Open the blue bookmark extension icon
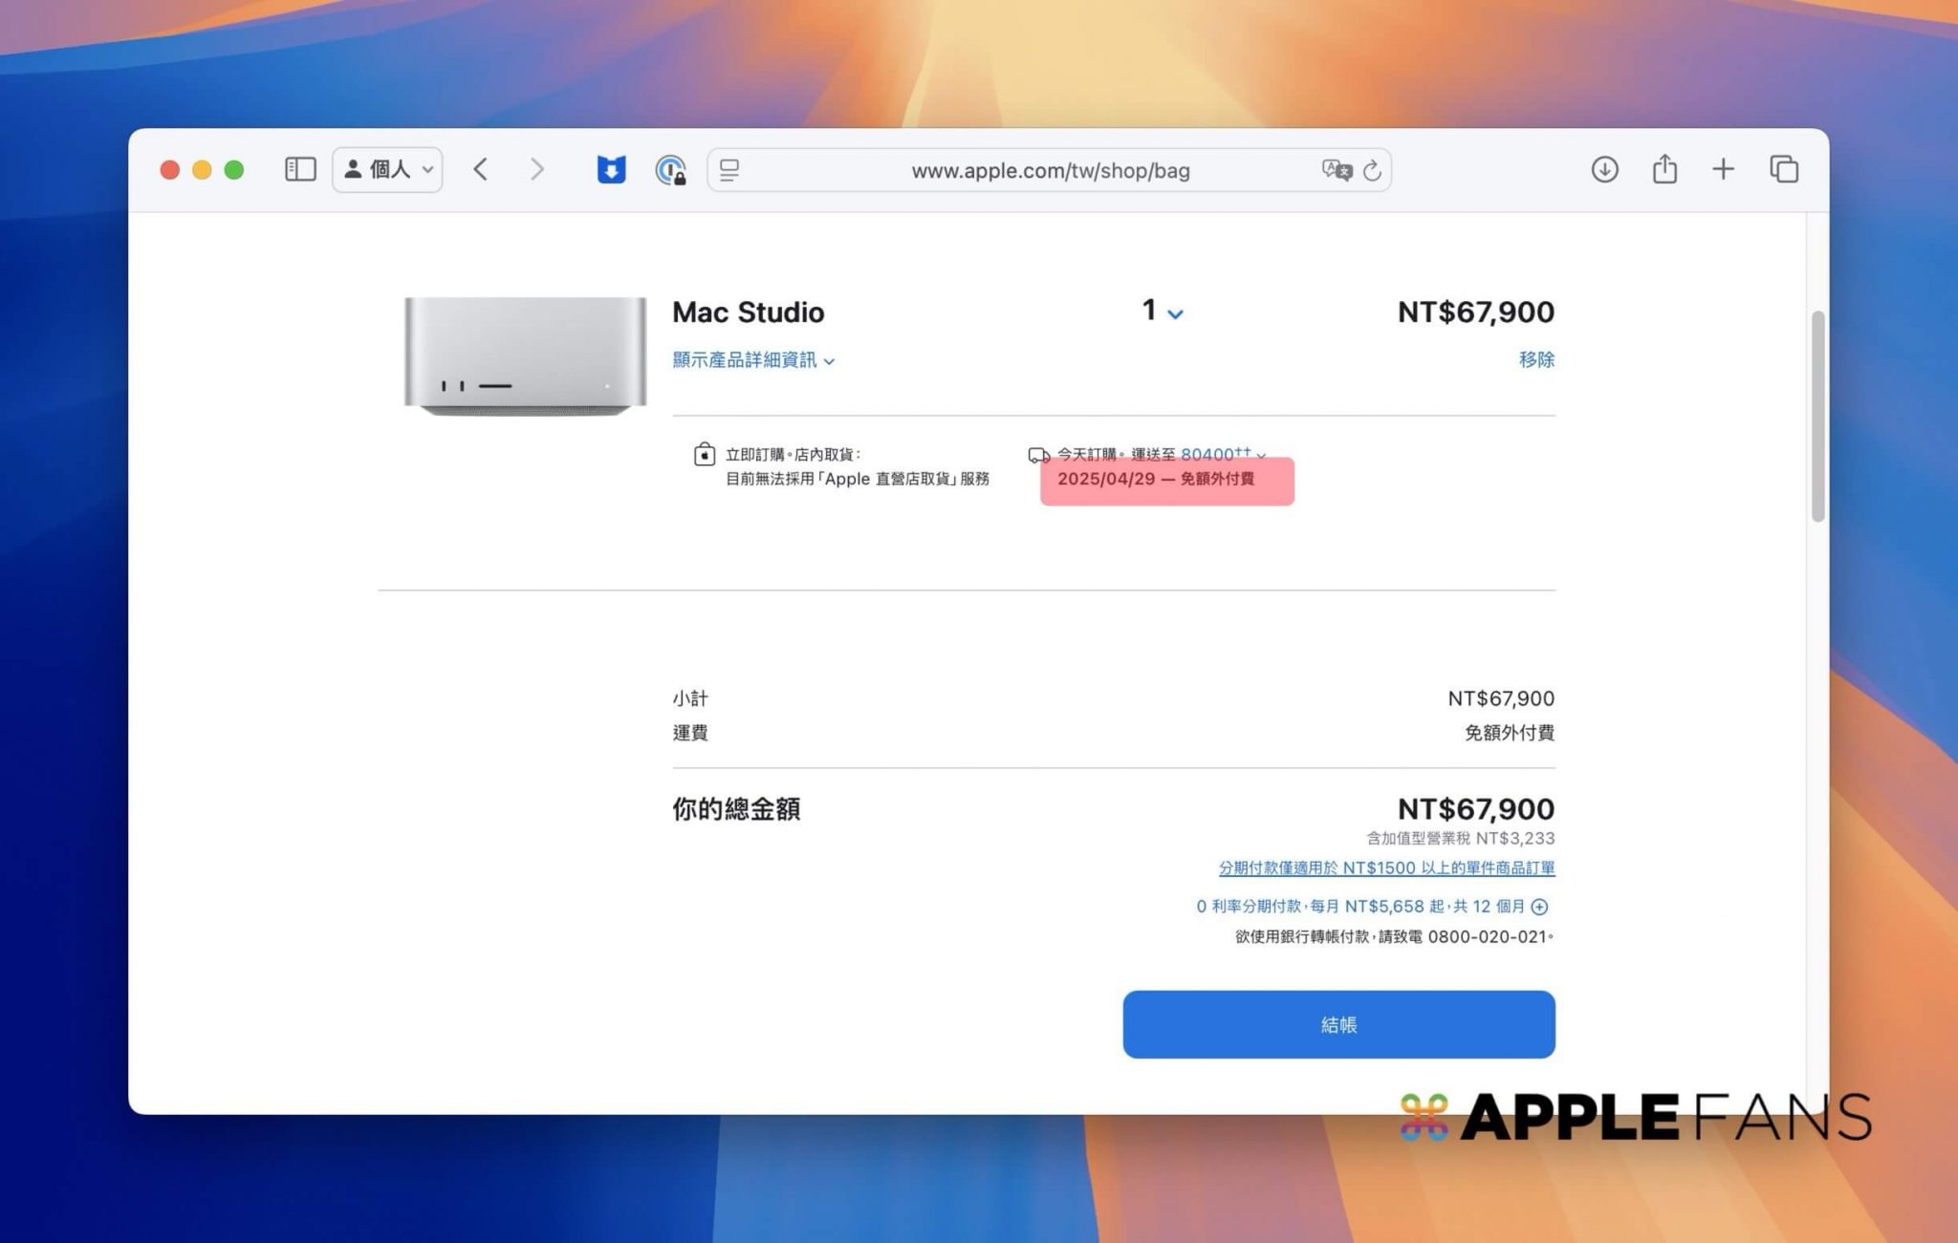This screenshot has width=1958, height=1243. [611, 169]
